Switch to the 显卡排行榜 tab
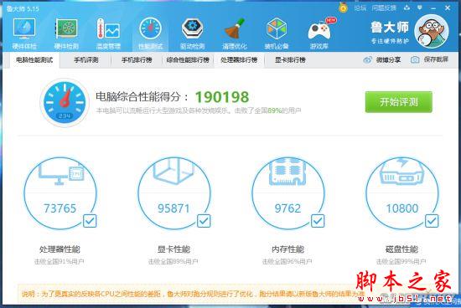461x308 pixels. [x=290, y=60]
